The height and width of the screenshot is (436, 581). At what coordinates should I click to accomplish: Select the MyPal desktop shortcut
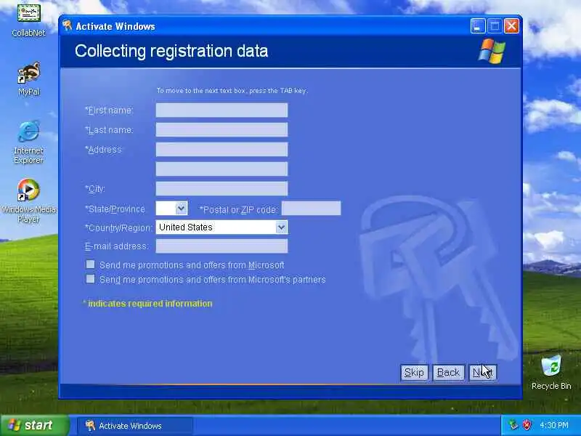tap(28, 78)
